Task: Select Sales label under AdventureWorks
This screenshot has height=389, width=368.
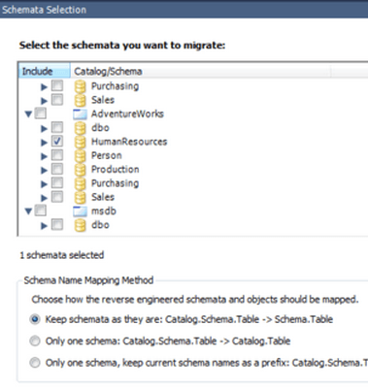Action: pos(103,197)
